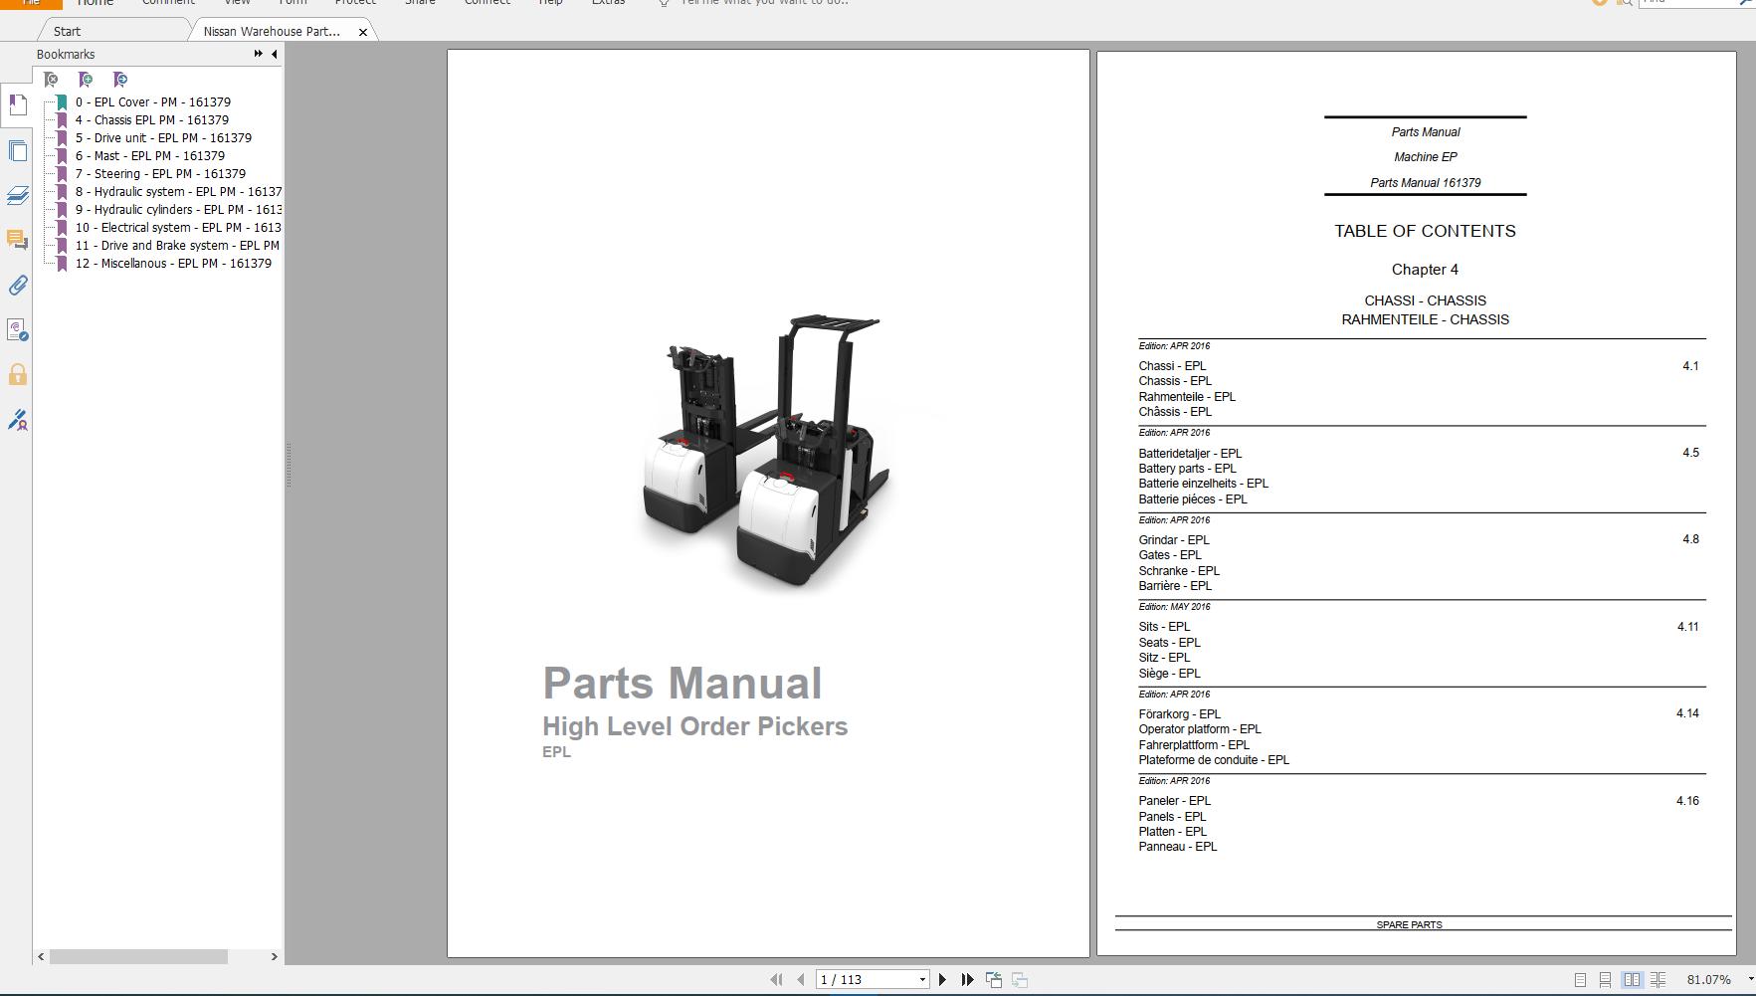Screen dimensions: 1756x996
Task: Click the High Level Order Pickers subtitle
Action: [695, 726]
